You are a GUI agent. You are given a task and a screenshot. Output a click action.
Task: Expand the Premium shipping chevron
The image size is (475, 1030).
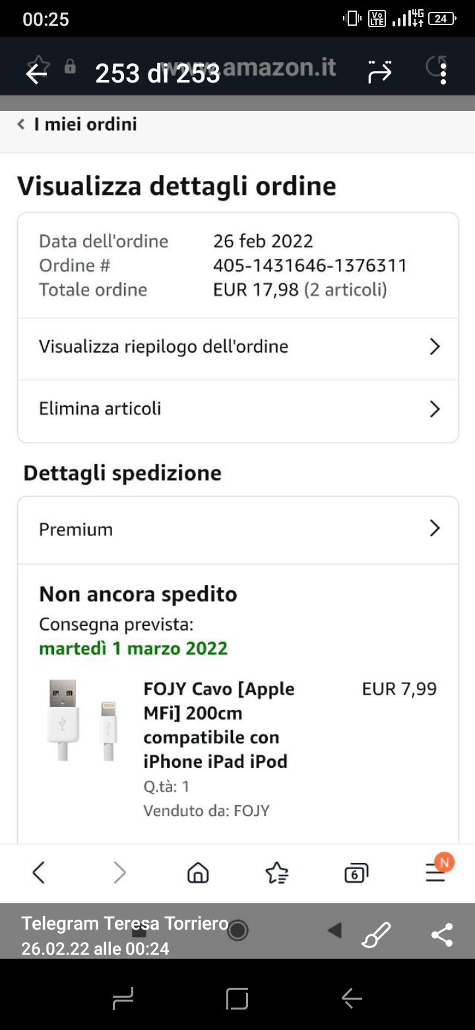pos(434,528)
